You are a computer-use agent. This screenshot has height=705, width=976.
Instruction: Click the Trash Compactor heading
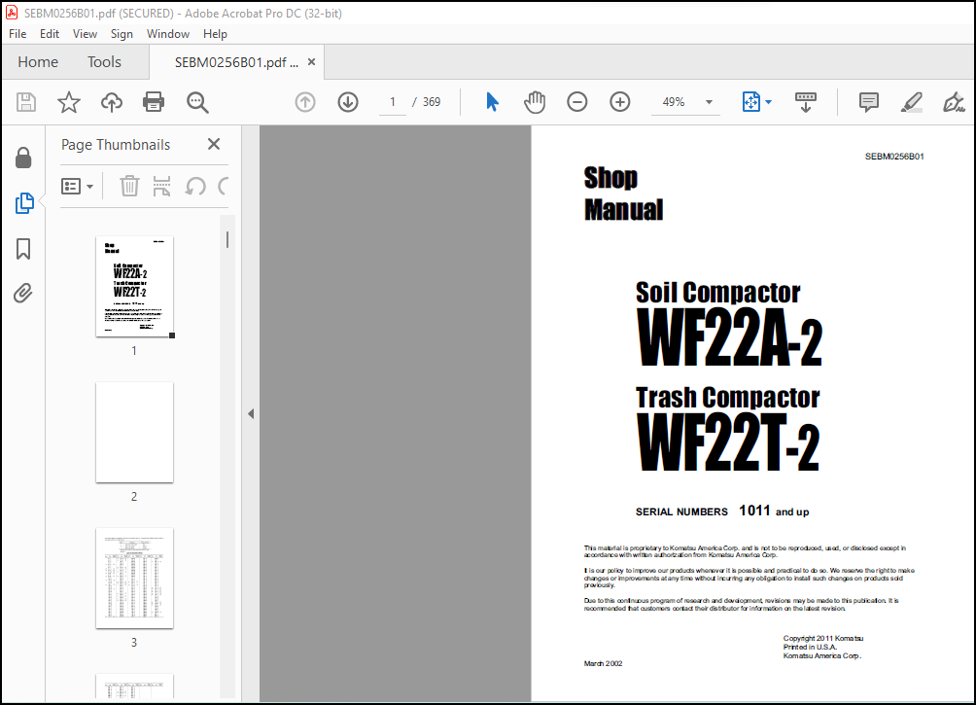pos(728,398)
